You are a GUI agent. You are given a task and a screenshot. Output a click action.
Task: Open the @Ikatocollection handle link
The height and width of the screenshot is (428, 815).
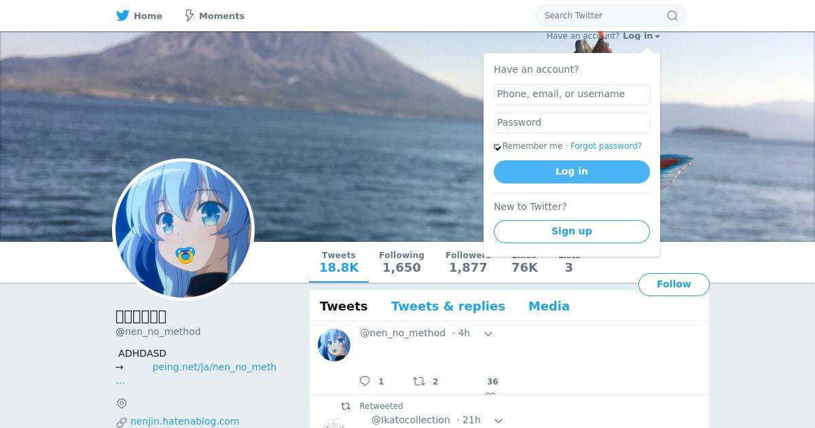411,420
